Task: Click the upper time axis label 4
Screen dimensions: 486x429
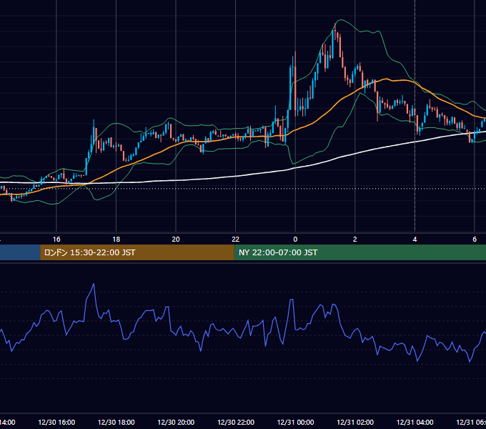Action: point(415,240)
